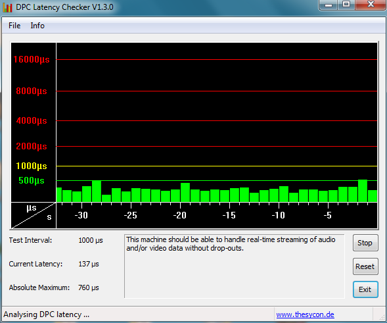Open the www.thesycon.de link
This screenshot has height=323, width=387.
(305, 314)
